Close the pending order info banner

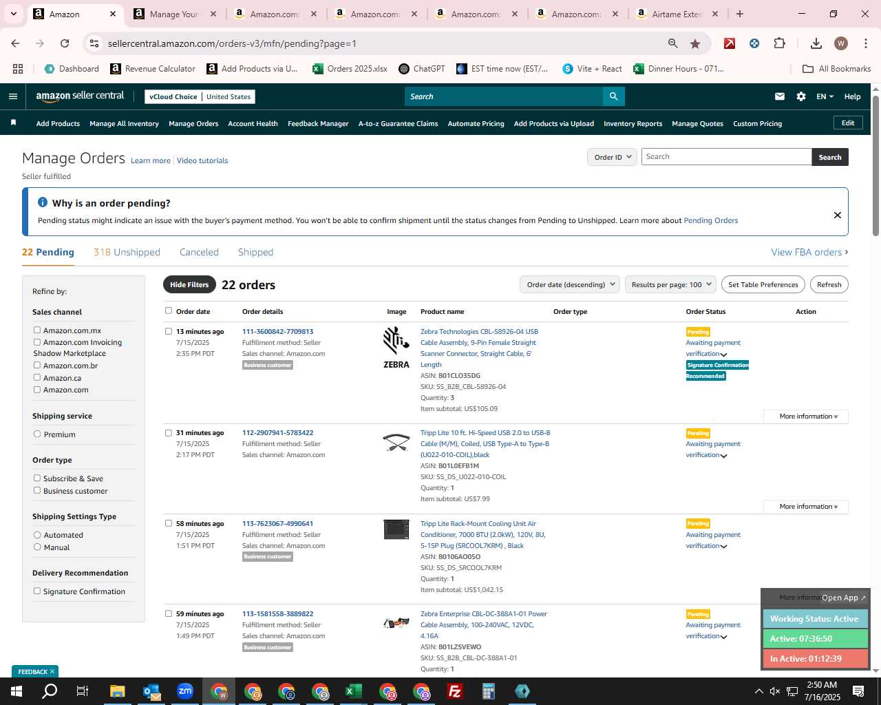coord(838,215)
